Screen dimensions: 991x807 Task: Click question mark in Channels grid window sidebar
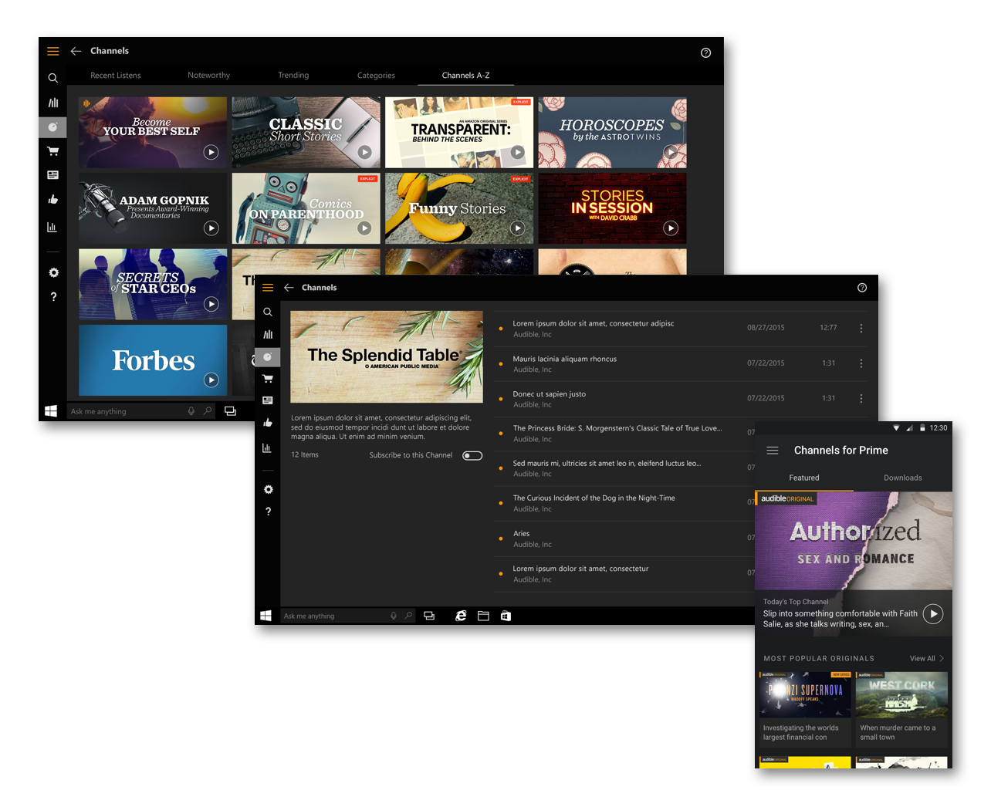click(53, 297)
